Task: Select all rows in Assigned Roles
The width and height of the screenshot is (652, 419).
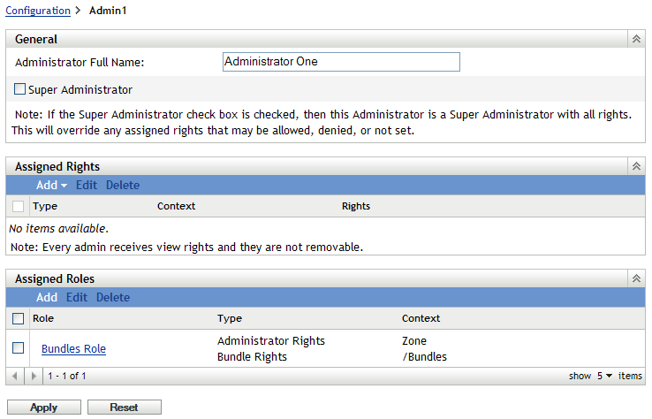Action: click(19, 318)
